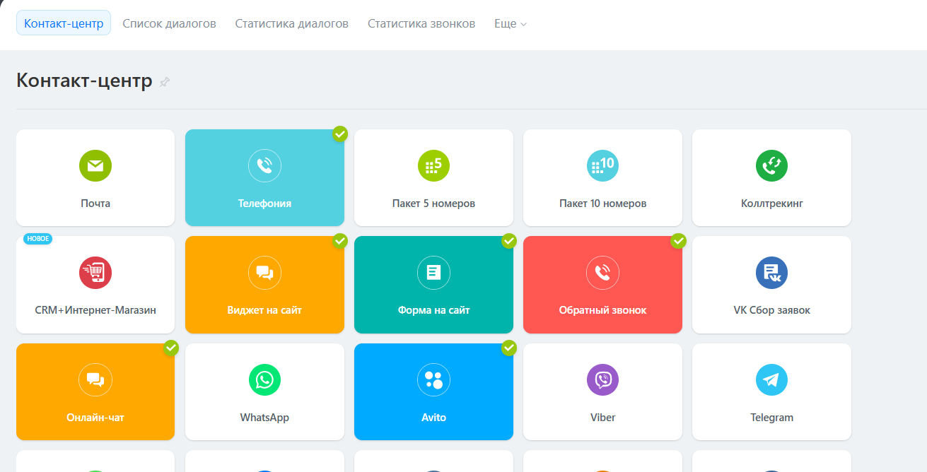
Task: Click the green checkmark on Телефония tile
Action: click(340, 134)
